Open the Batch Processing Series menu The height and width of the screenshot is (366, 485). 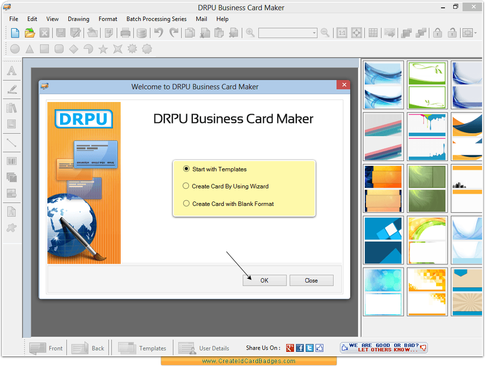pos(156,19)
